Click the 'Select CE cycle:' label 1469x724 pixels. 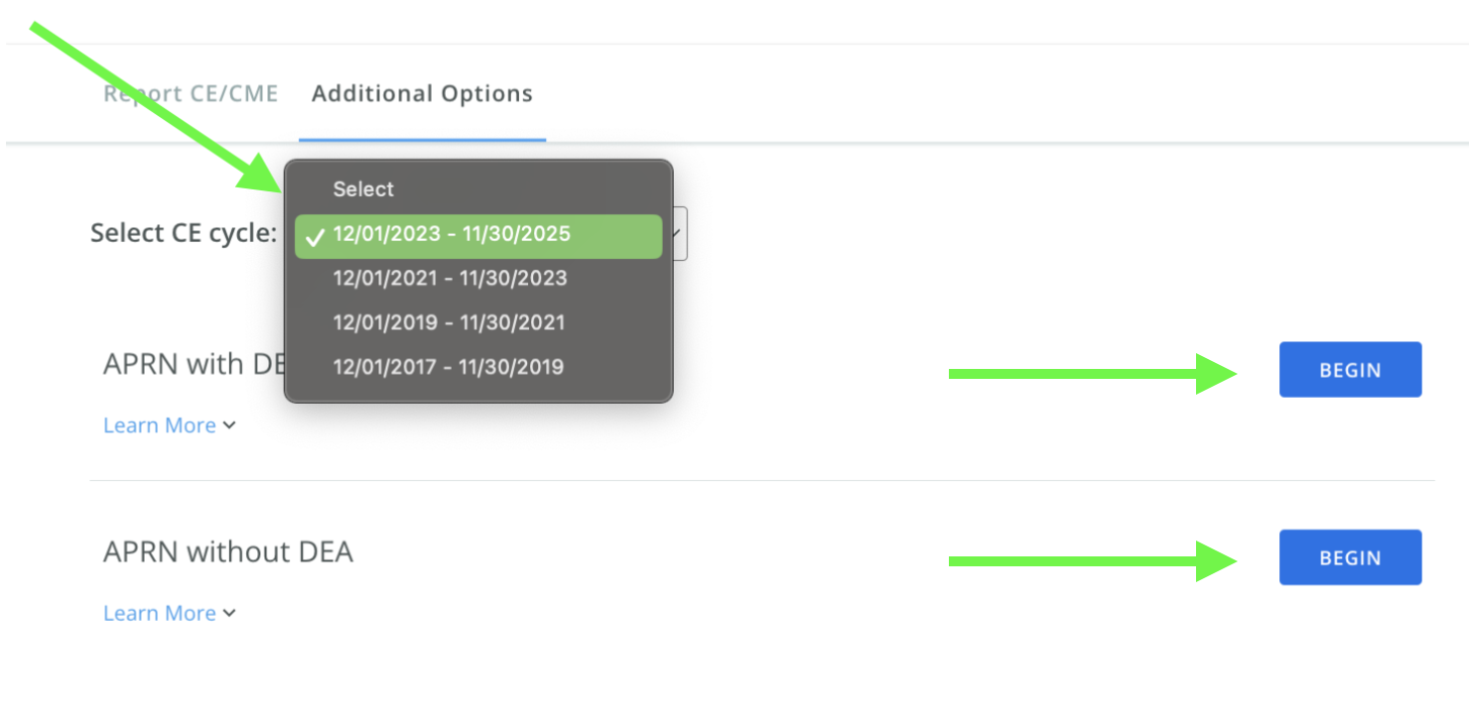(x=184, y=233)
